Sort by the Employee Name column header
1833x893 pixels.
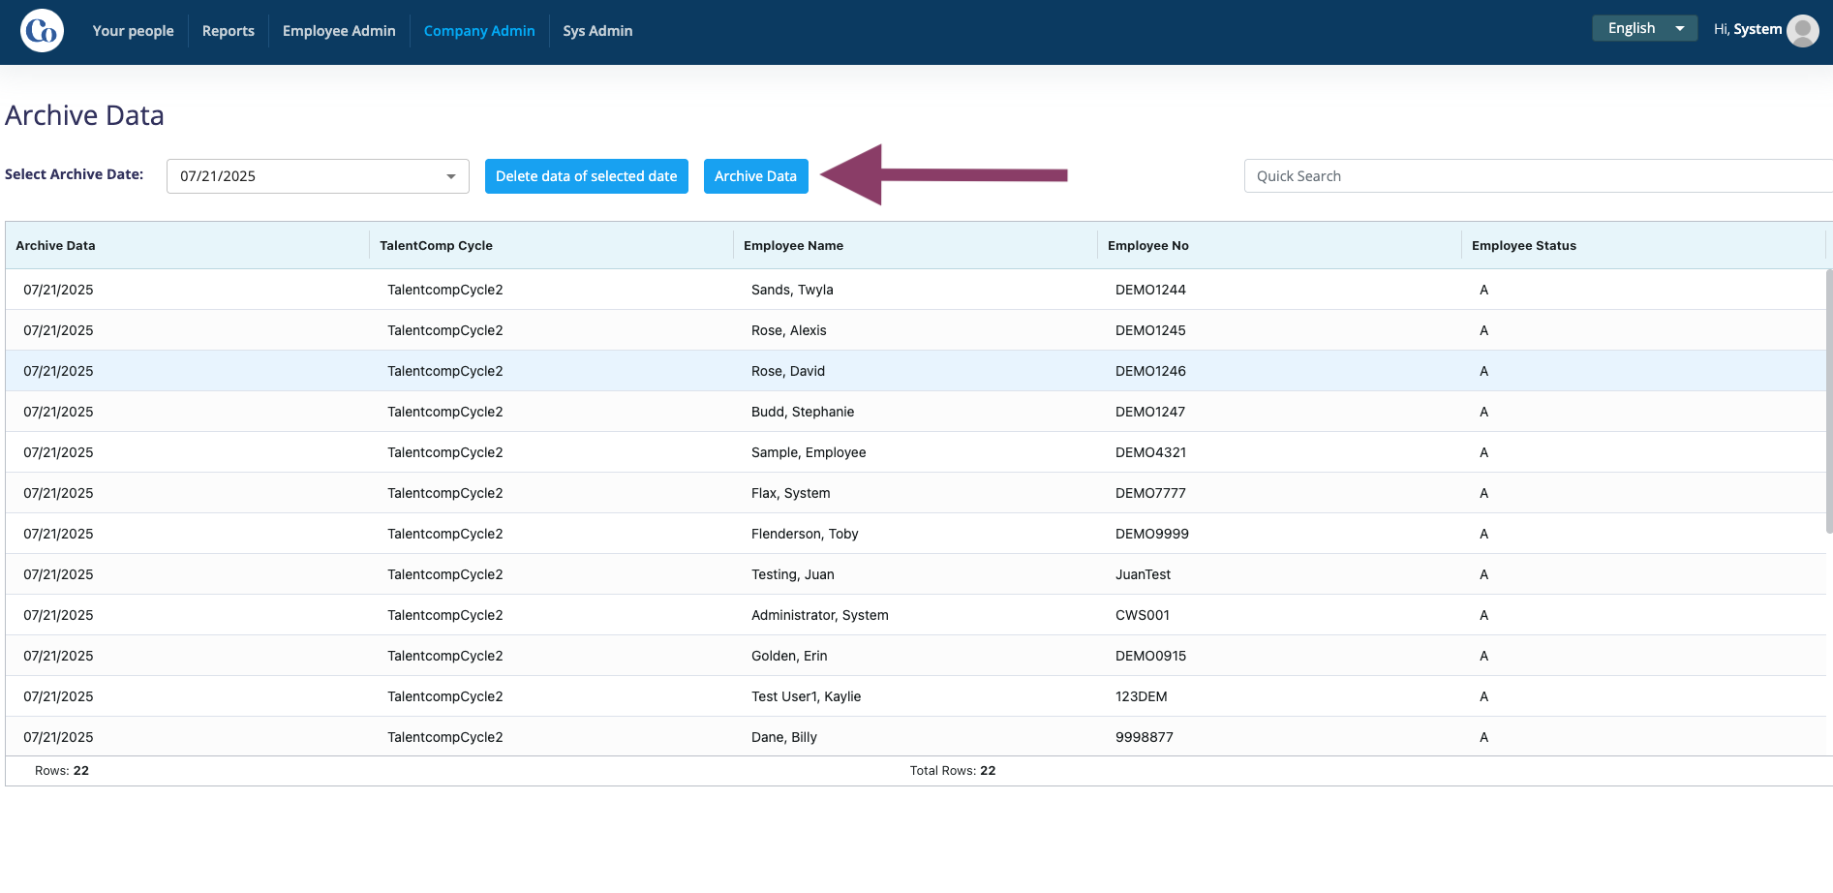pyautogui.click(x=793, y=246)
